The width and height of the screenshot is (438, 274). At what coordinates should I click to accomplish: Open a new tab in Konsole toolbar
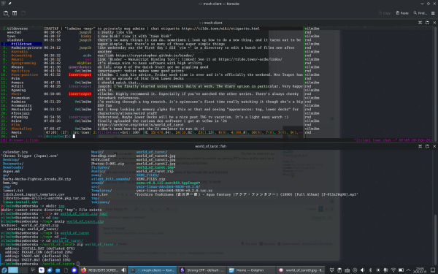click(x=6, y=13)
